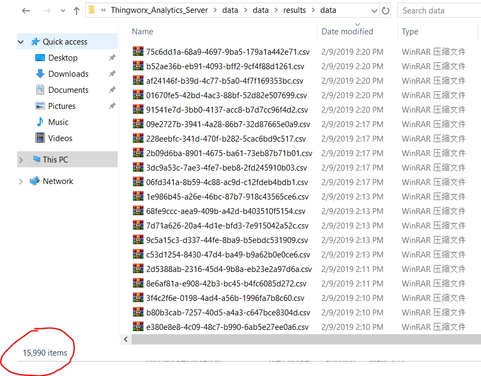
Task: Click WinRAR icon of 06fd341a-8b59 file
Action: (138, 181)
